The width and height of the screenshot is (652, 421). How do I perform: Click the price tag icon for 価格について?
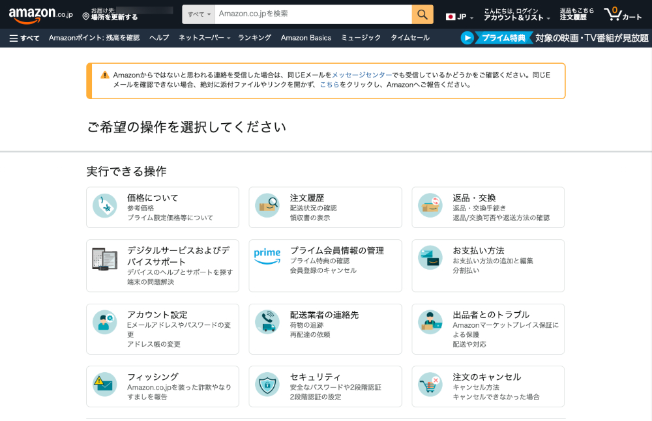tap(105, 206)
